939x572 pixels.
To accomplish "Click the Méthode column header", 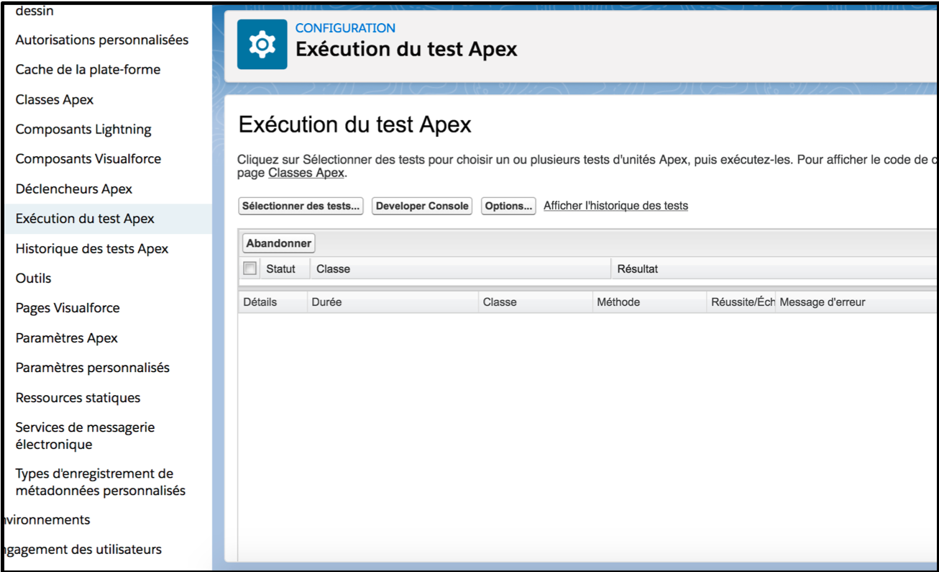I will [649, 302].
